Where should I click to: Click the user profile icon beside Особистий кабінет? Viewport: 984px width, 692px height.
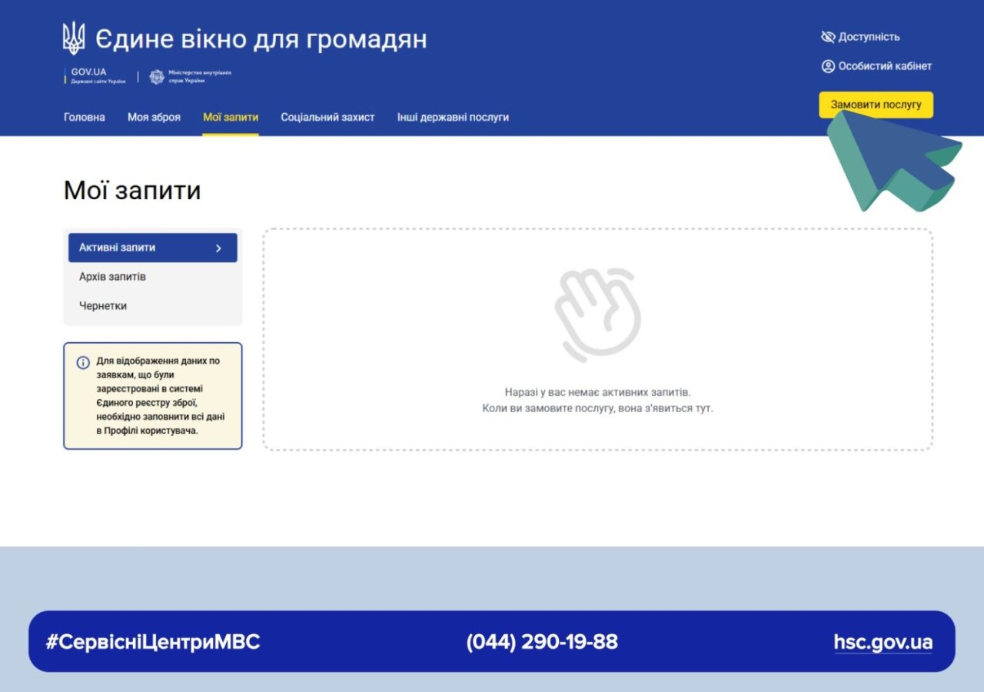[x=828, y=66]
